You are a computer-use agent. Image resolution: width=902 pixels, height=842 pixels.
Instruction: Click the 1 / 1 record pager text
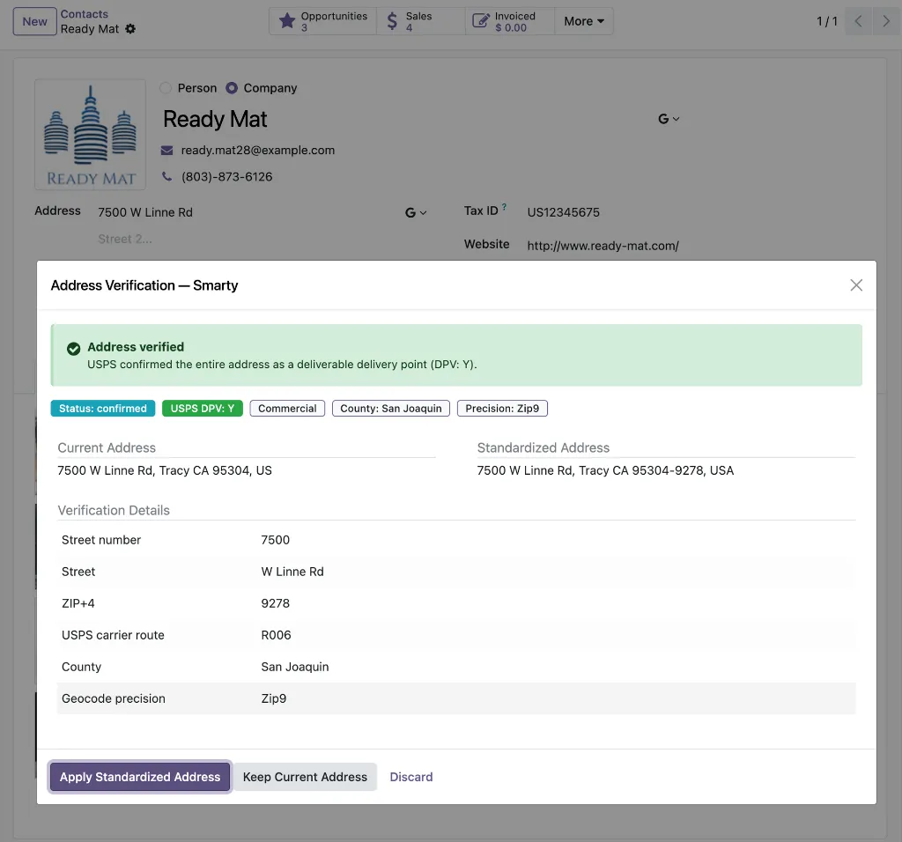pos(826,21)
